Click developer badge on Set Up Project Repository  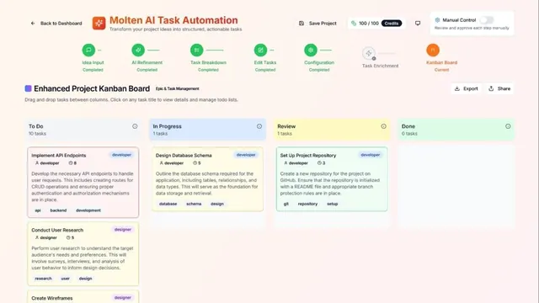(371, 155)
